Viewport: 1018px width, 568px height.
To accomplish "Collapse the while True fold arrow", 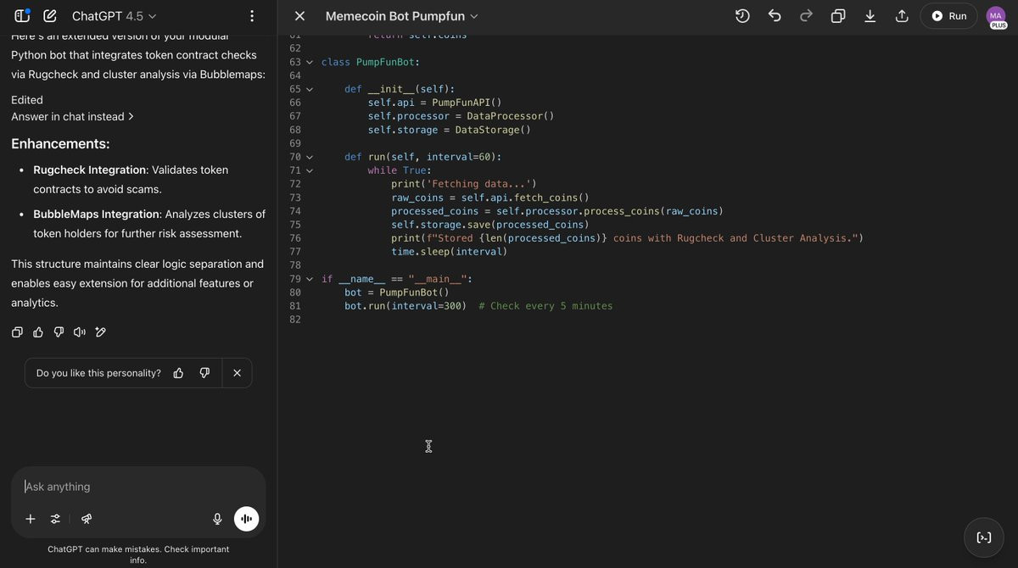I will tap(310, 170).
